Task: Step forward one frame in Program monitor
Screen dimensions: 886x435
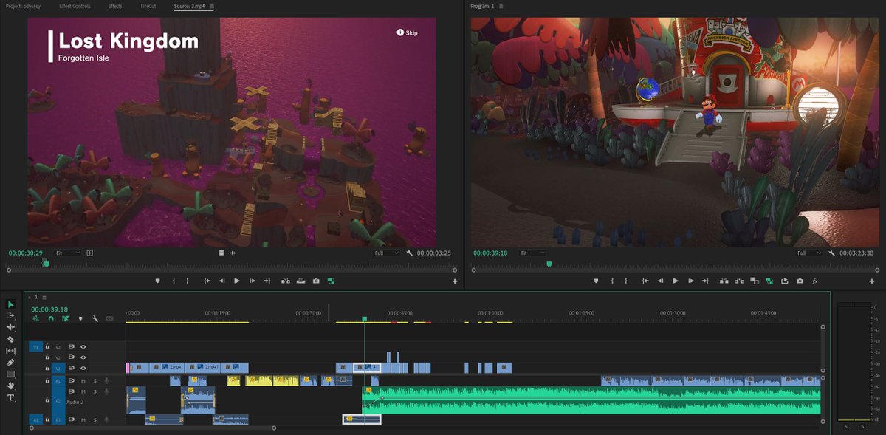Action: [690, 281]
